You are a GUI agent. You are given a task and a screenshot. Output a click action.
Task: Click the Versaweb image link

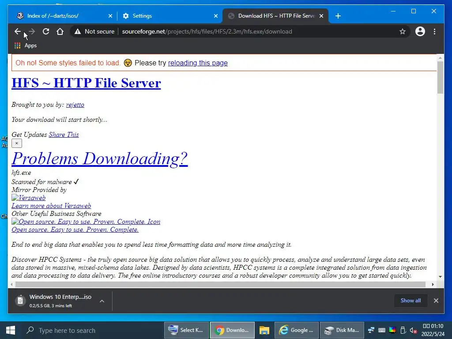click(29, 198)
